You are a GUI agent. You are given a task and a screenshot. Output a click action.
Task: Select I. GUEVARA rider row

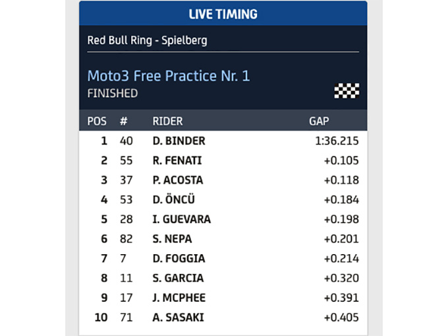click(x=223, y=219)
